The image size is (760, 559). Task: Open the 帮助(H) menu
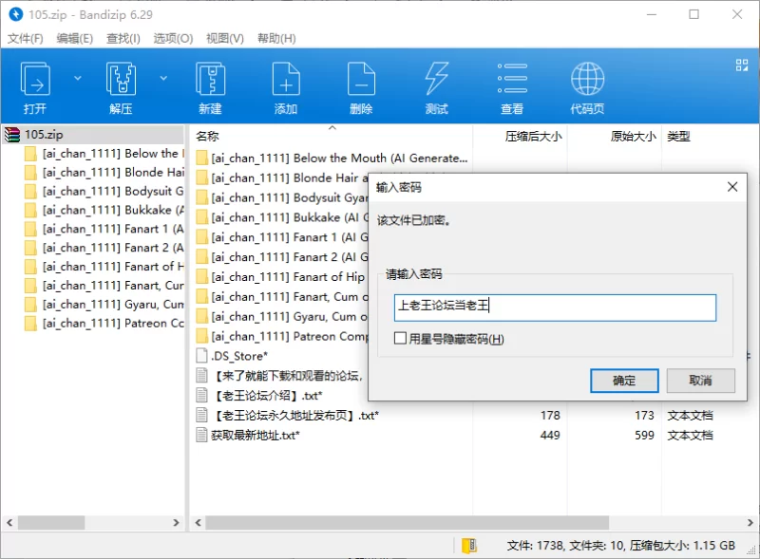[276, 38]
